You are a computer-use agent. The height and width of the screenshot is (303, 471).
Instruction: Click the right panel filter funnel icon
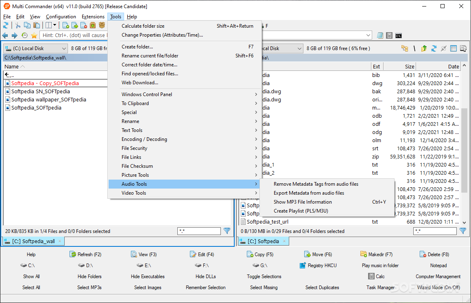[463, 231]
